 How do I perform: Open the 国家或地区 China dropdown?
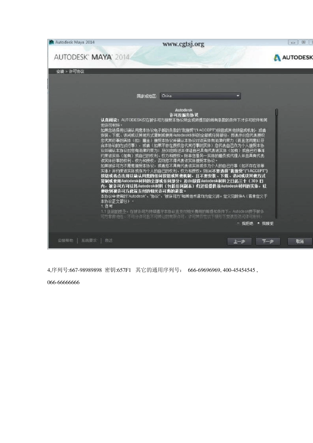click(x=201, y=96)
